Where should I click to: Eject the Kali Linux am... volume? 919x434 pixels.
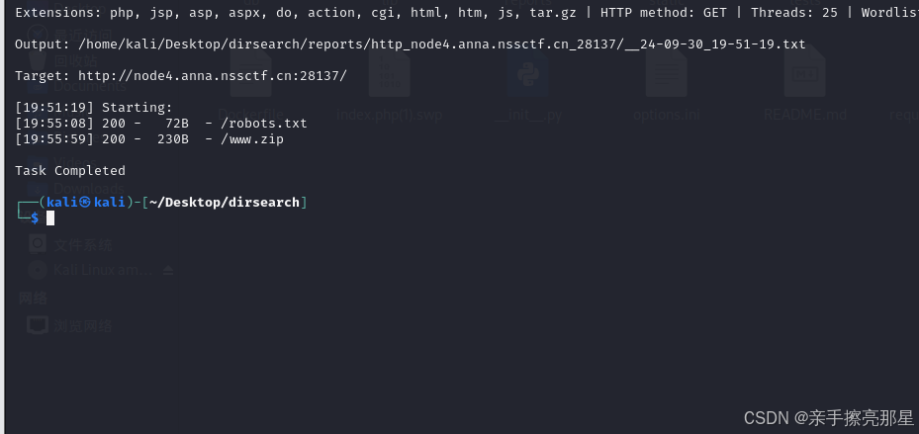[168, 270]
